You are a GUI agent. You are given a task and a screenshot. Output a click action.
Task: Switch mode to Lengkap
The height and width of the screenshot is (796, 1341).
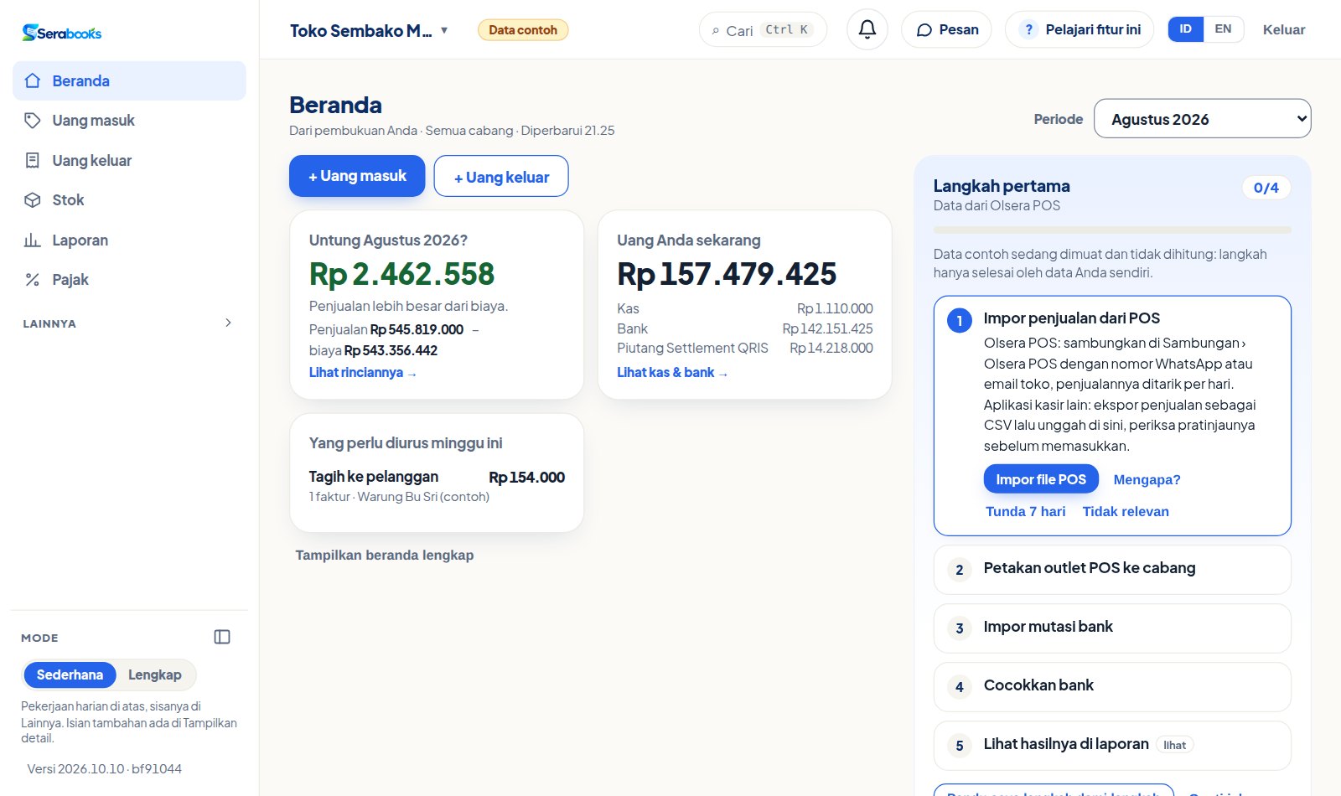pos(155,675)
